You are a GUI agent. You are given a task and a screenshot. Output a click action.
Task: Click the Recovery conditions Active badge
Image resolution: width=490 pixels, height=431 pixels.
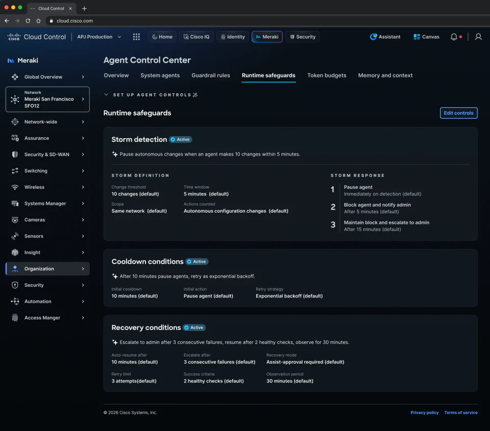click(194, 327)
